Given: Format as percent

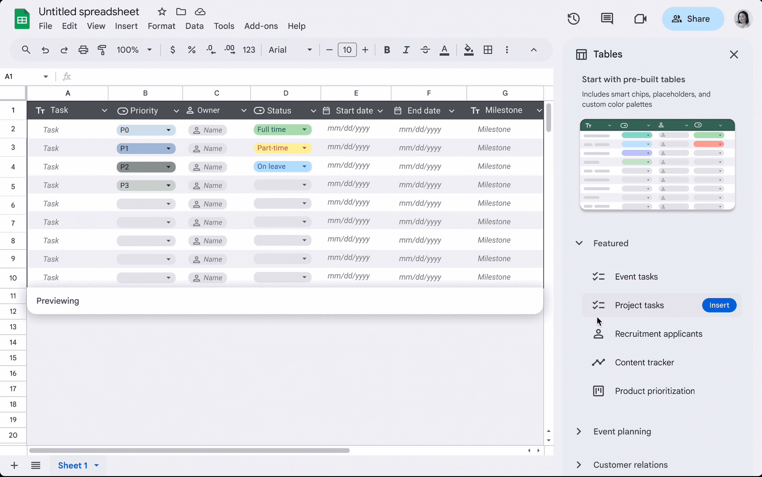Looking at the screenshot, I should (192, 50).
